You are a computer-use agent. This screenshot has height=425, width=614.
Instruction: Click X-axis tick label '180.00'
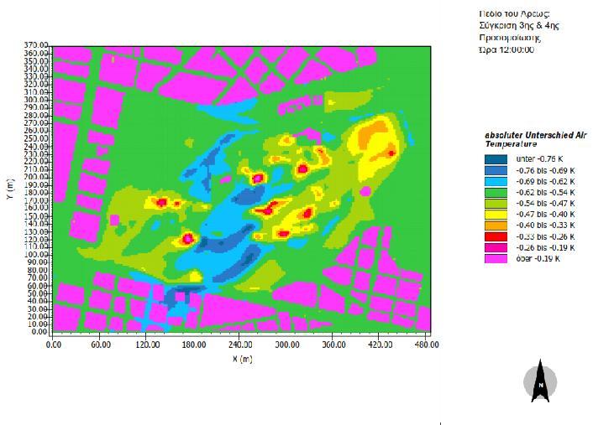[194, 345]
